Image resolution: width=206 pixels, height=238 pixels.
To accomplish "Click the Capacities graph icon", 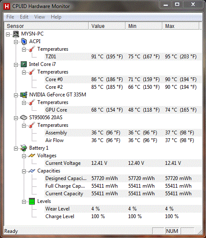I will tap(32, 171).
